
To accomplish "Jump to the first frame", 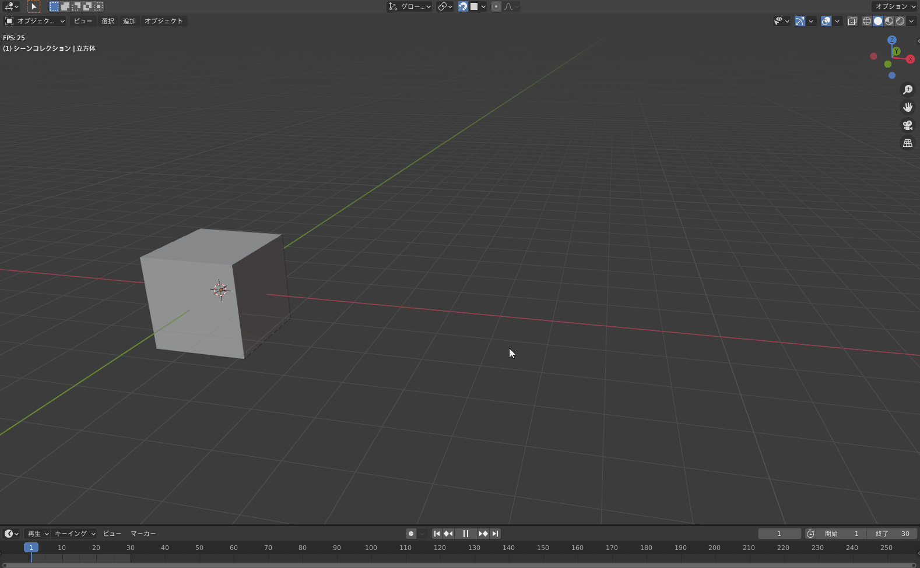I will click(x=437, y=534).
